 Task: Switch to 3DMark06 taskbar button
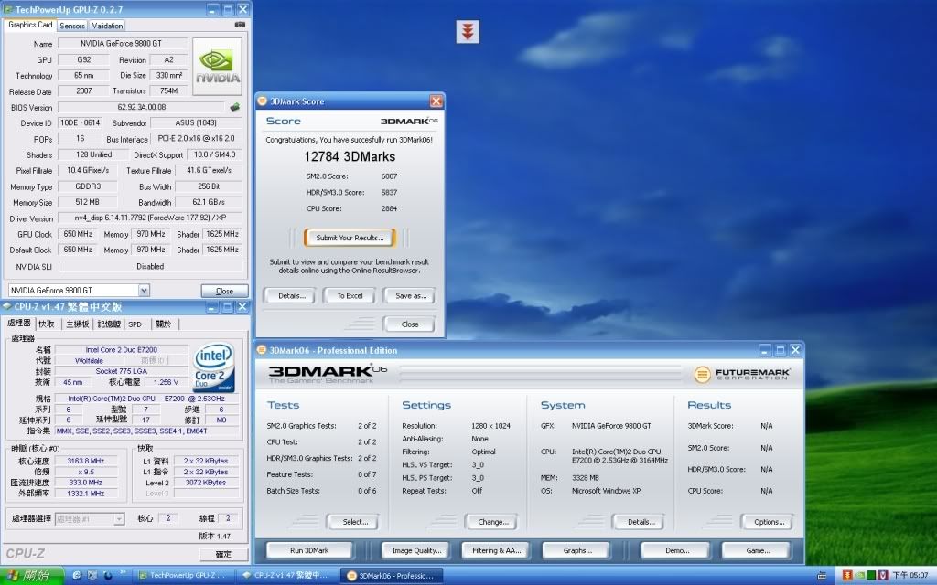392,576
